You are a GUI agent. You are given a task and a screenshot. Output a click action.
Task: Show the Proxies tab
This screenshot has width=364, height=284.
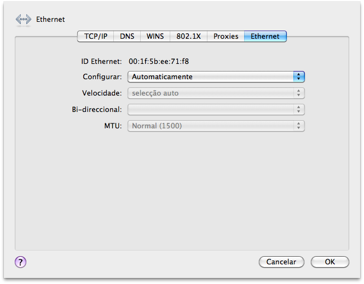226,37
